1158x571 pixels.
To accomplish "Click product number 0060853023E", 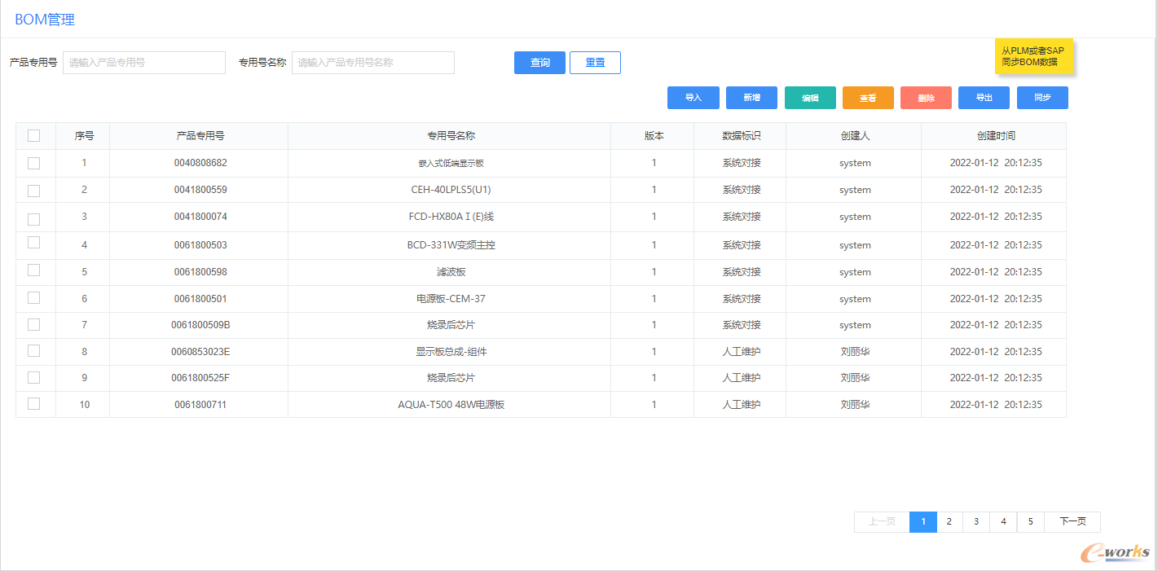I will pos(200,352).
